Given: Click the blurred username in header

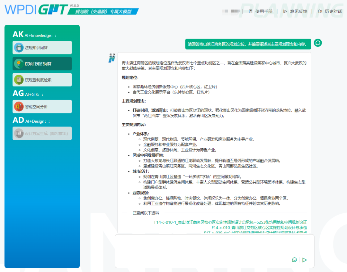Looking at the screenshot, I should point(231,11).
